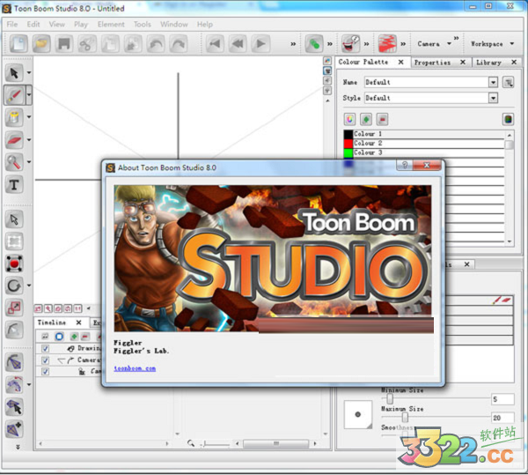Select the Zoom magnifier tool
The width and height of the screenshot is (528, 475).
point(14,162)
